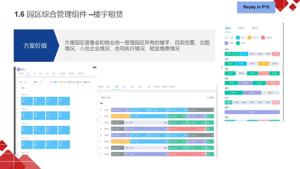Click the list icon beside 列表模式

207,98
